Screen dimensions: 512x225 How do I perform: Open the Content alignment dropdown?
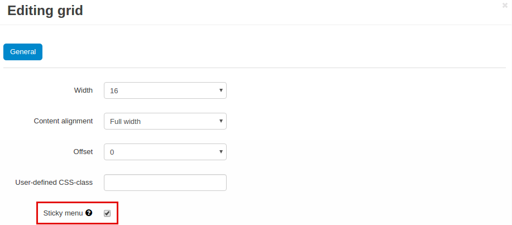click(165, 121)
